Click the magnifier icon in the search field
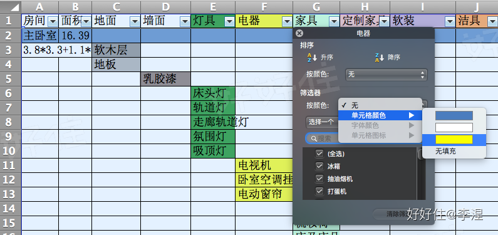The image size is (498, 235). (313, 138)
